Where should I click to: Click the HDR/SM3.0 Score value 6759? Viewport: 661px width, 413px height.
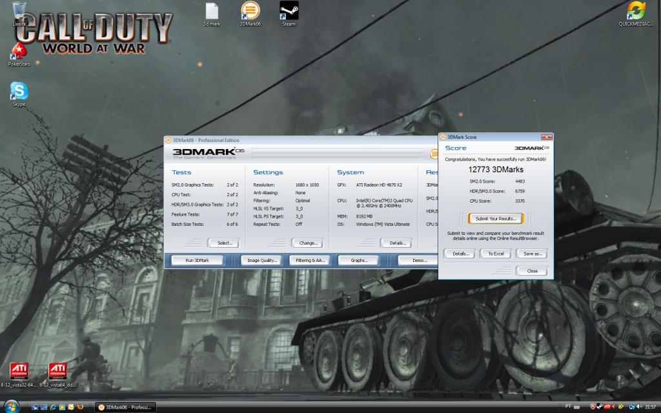[x=520, y=191]
